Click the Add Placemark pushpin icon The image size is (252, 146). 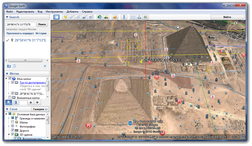tap(66, 17)
